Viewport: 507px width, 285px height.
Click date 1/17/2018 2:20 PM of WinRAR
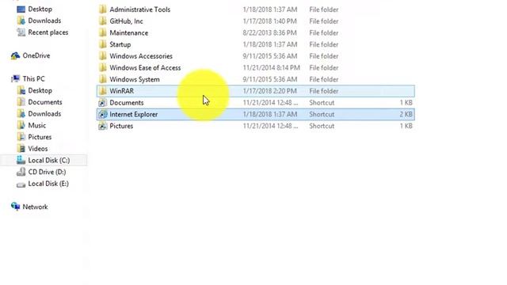tap(269, 91)
